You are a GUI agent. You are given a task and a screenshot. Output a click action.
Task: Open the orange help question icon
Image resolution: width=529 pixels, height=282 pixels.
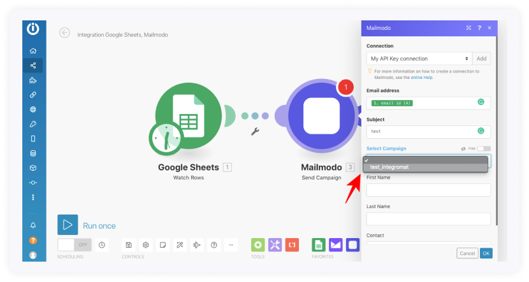33,240
